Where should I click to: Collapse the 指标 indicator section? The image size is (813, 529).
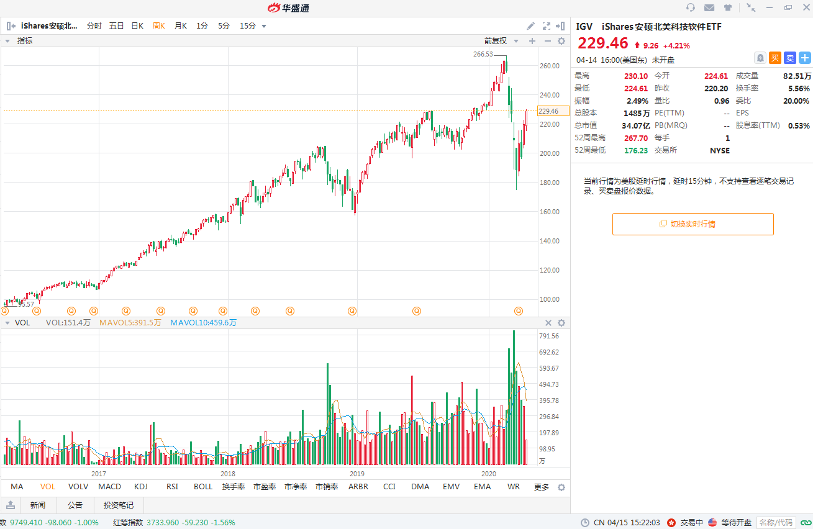(7, 41)
